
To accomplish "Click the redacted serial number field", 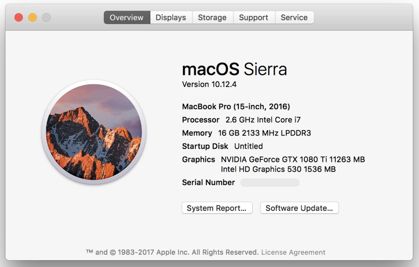I will 270,183.
